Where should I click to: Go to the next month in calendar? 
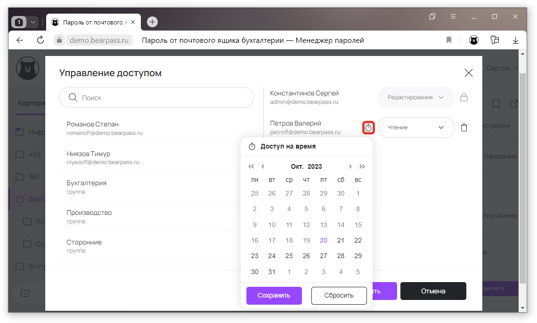(350, 166)
